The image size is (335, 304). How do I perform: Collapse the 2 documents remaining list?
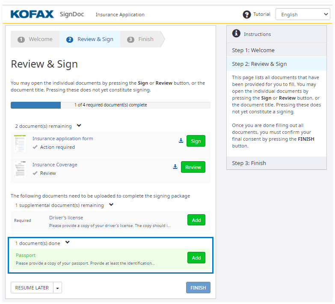pyautogui.click(x=79, y=126)
